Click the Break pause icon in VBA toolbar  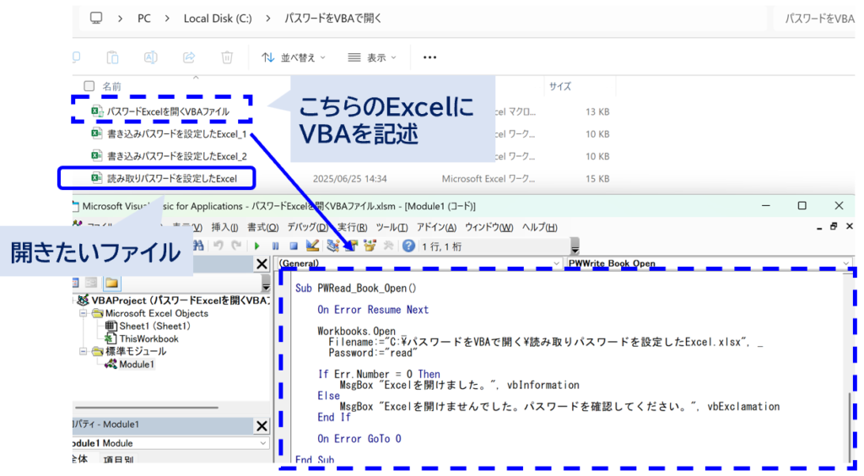[x=276, y=246]
